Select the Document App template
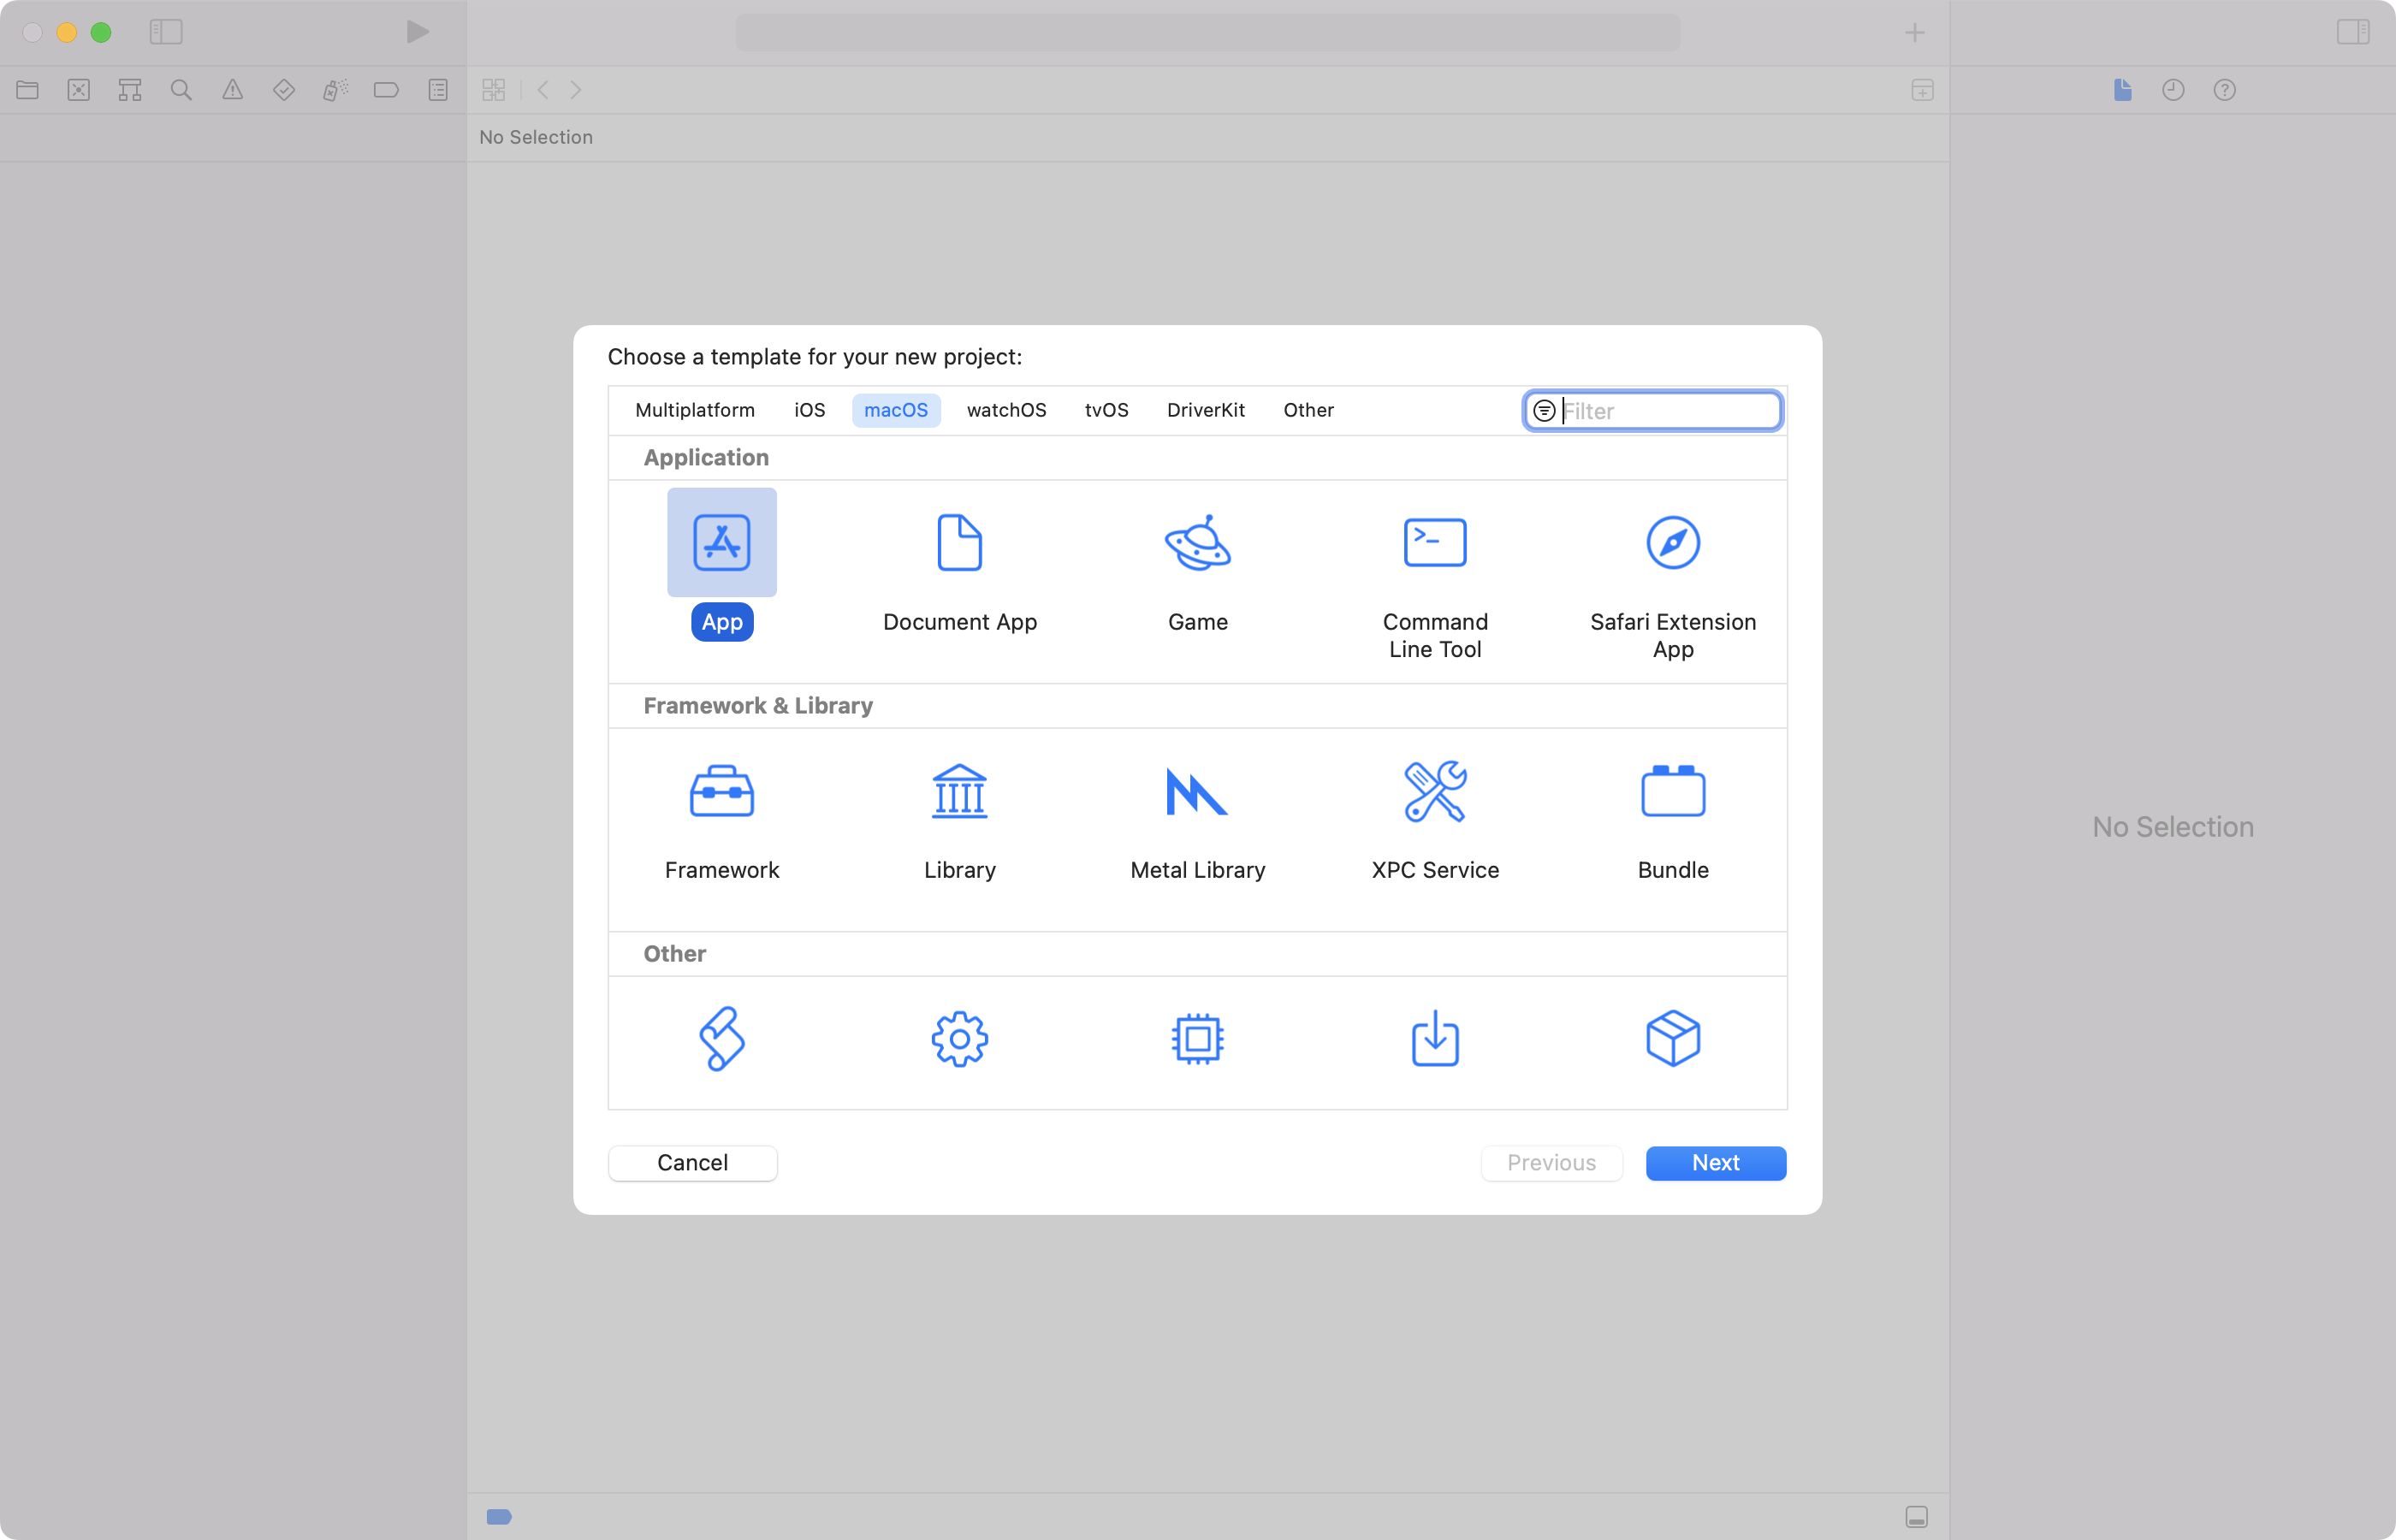 point(958,566)
